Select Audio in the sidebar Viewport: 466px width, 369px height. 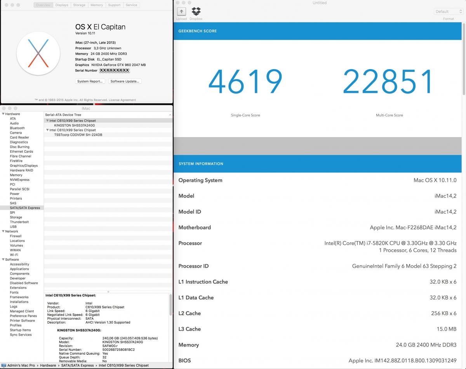click(x=14, y=124)
